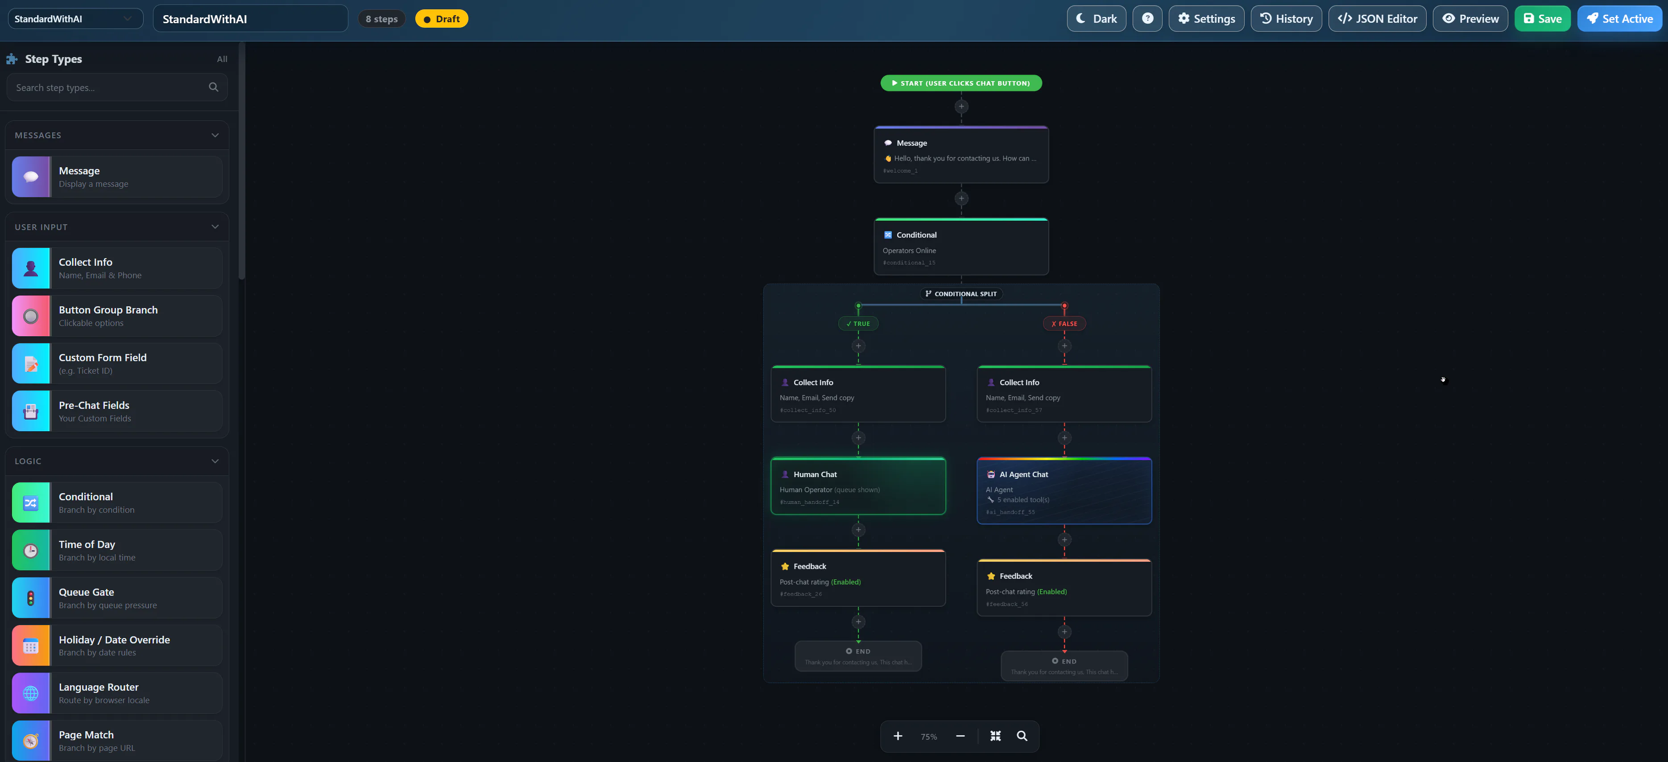This screenshot has height=762, width=1668.
Task: Toggle the Dark theme button
Action: click(1096, 19)
